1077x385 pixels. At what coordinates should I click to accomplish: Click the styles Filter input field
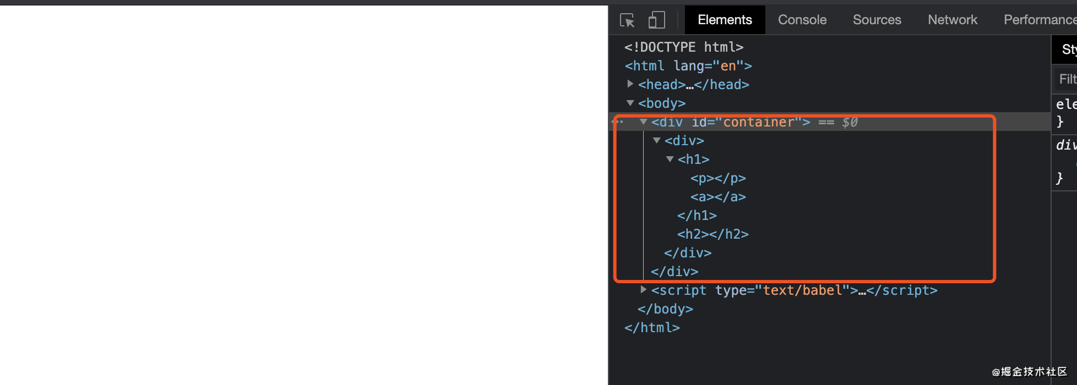point(1066,79)
